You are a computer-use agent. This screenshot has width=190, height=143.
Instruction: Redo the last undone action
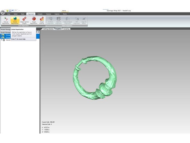pyautogui.click(x=16, y=11)
